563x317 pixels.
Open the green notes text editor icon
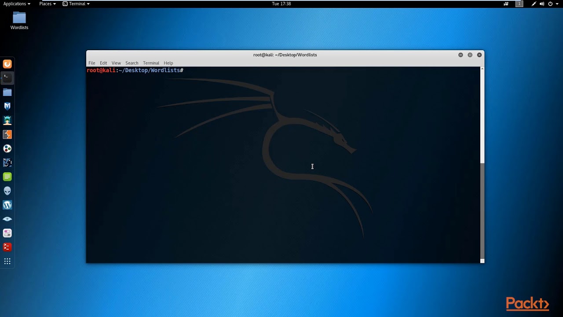pyautogui.click(x=7, y=177)
